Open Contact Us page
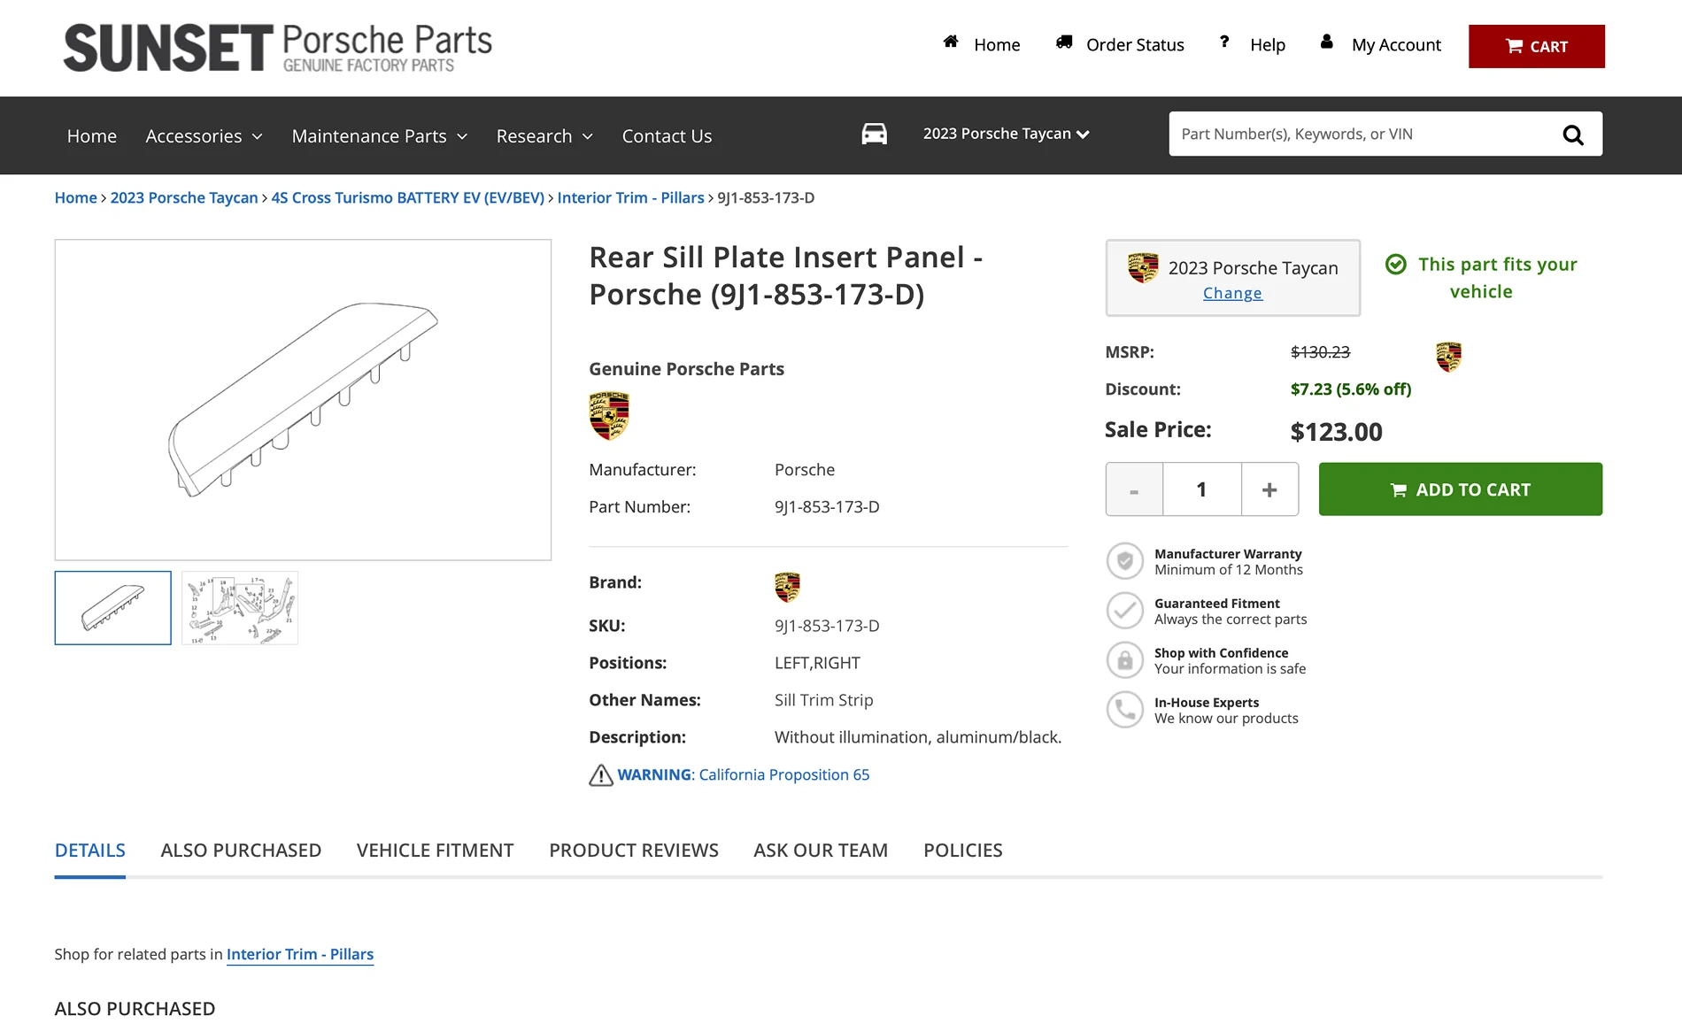1682x1024 pixels. tap(667, 135)
